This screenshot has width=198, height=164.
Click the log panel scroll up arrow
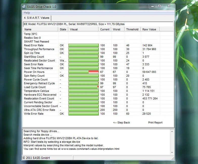[172, 131]
